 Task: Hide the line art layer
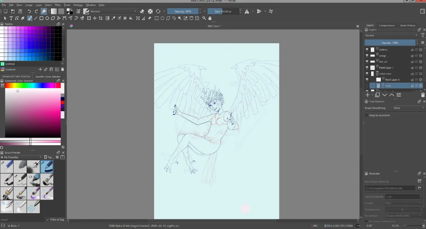[x=367, y=62]
